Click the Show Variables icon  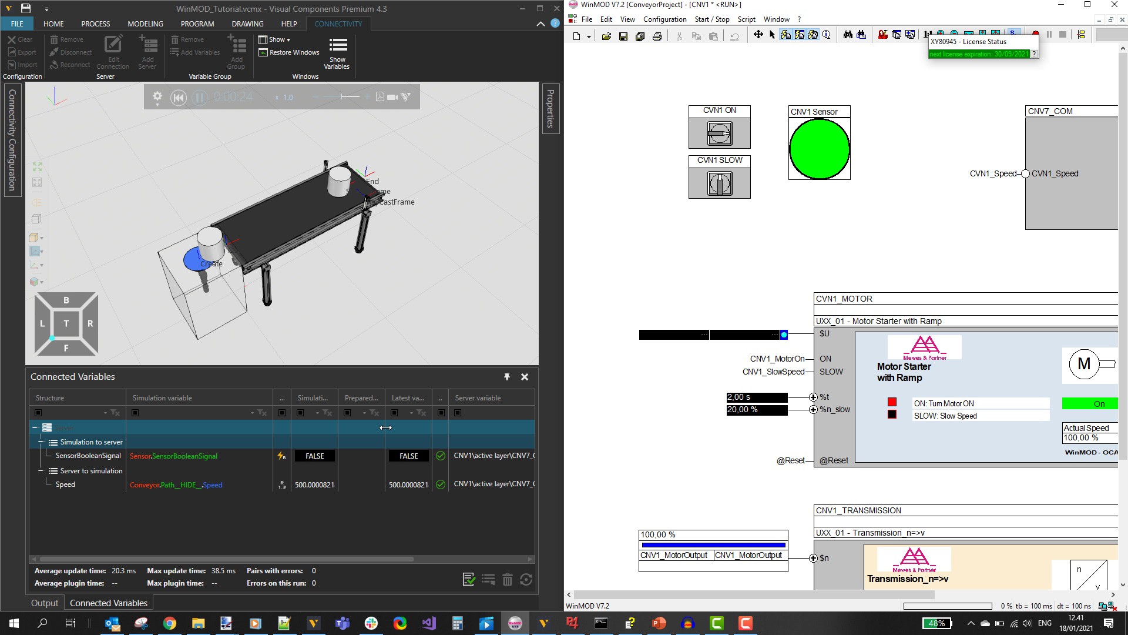pyautogui.click(x=337, y=46)
